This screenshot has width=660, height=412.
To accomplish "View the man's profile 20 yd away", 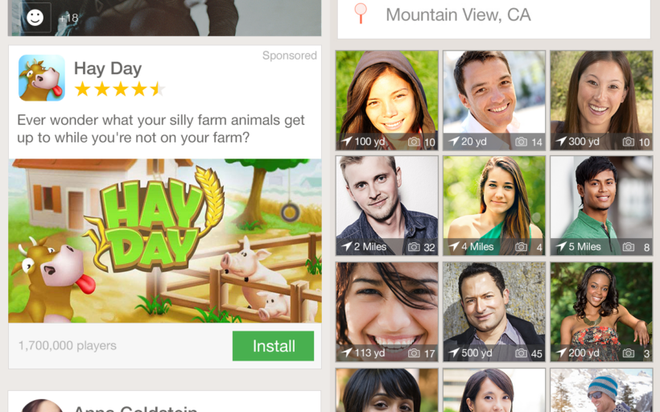I will [494, 100].
